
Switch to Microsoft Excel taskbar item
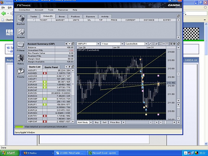click(103, 153)
